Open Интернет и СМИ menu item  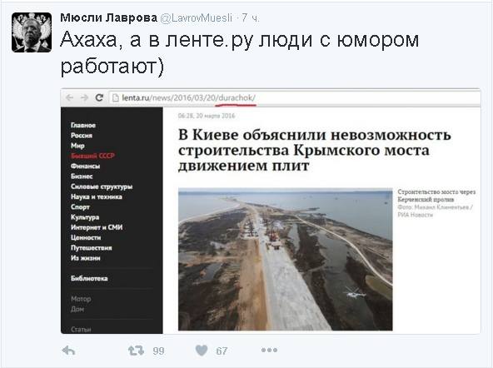coord(97,227)
